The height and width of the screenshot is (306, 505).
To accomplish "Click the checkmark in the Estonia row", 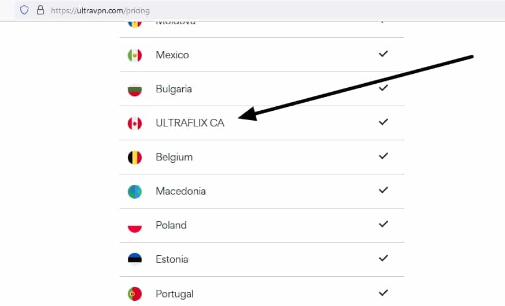I will point(384,258).
